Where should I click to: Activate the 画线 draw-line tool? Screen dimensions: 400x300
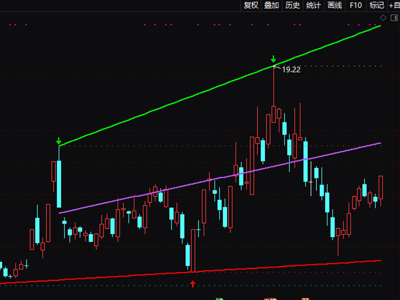[334, 5]
